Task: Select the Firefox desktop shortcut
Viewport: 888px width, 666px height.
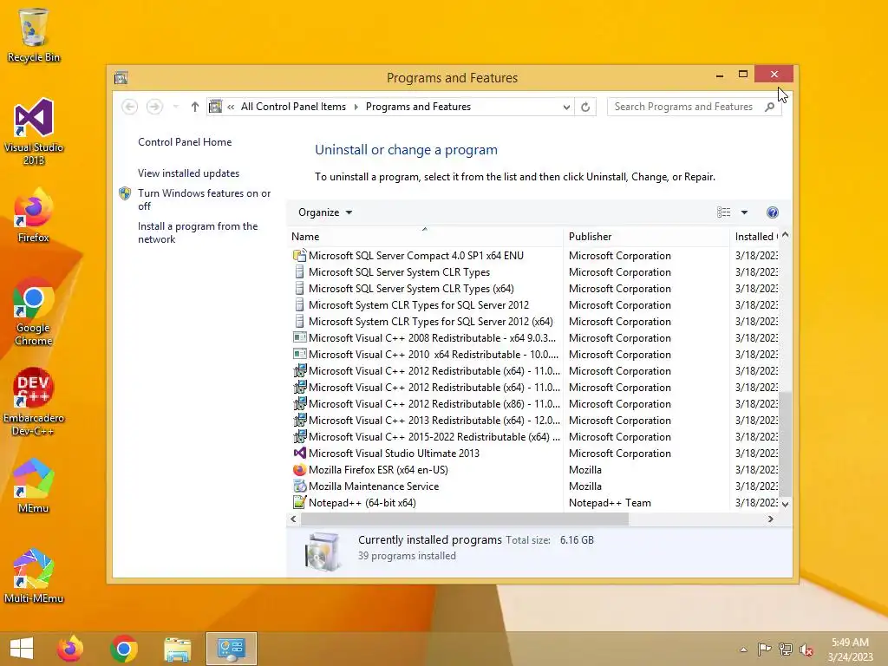Action: click(x=34, y=216)
